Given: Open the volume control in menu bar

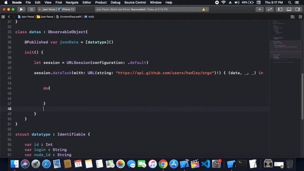Looking at the screenshot, I should pos(237,2).
